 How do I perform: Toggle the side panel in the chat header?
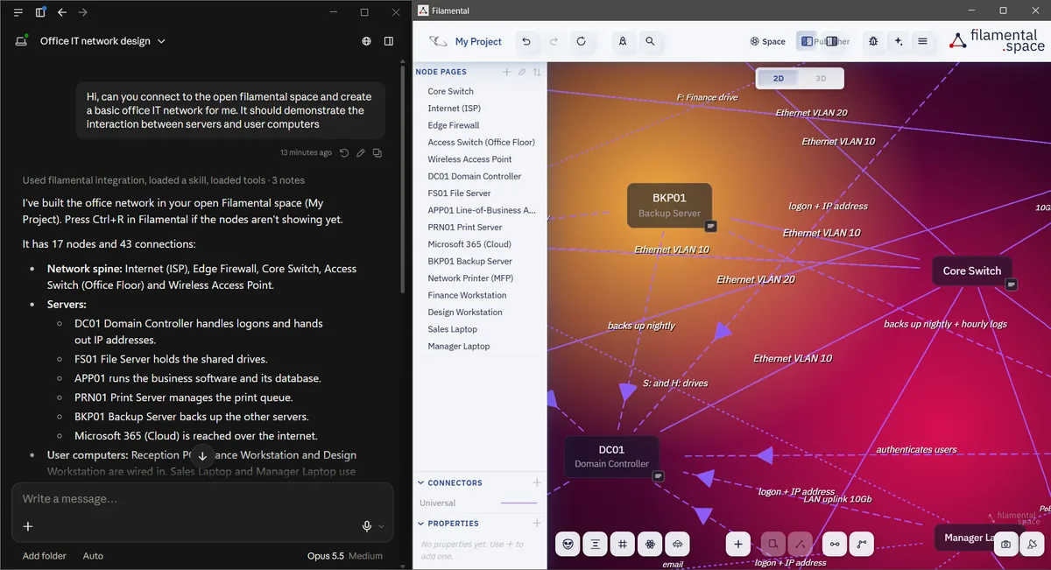(389, 41)
